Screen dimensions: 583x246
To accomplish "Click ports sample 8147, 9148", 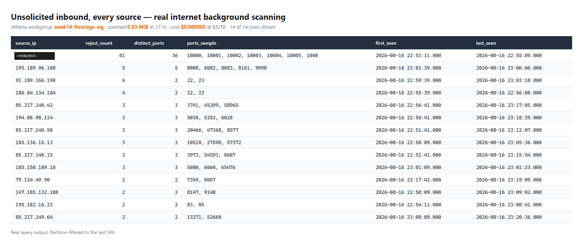I will 201,192.
